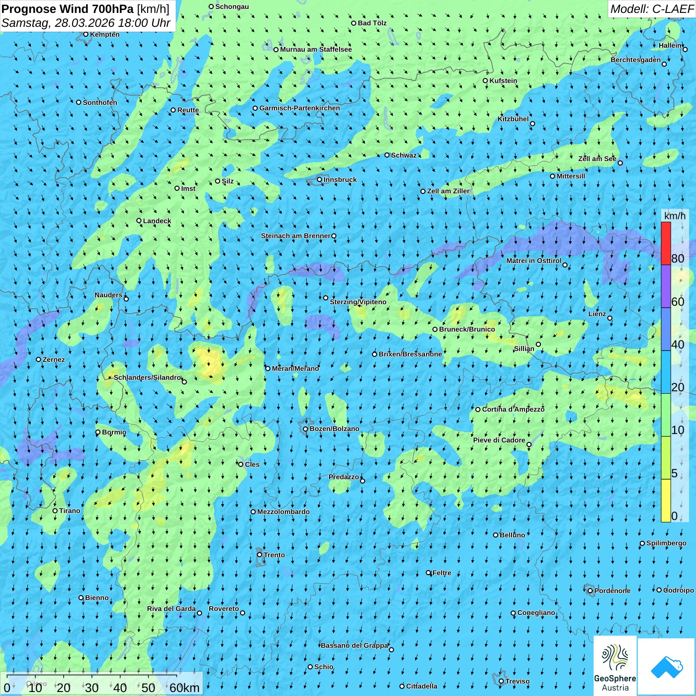The width and height of the screenshot is (696, 696).
Task: Click the 'Zell am See' label
Action: tap(597, 159)
